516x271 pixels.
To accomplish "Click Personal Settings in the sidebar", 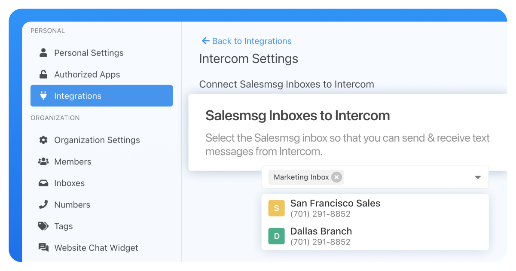I will coord(89,52).
